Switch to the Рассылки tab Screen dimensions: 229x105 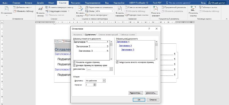coord(75,3)
